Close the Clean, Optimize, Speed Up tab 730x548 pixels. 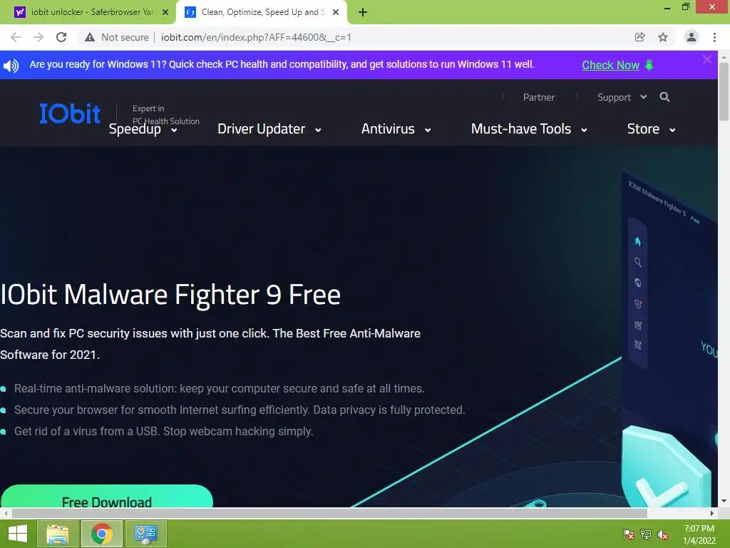[x=336, y=13]
